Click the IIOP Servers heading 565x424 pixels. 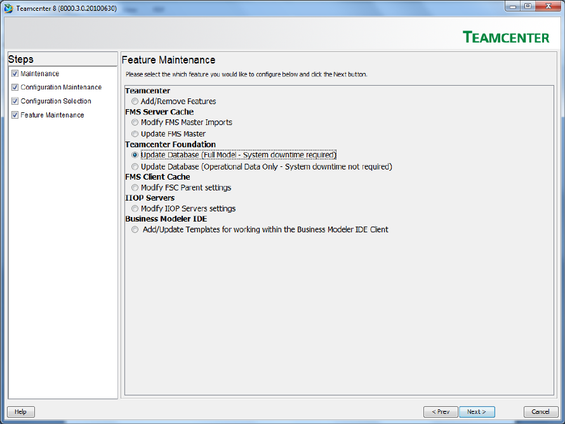click(x=150, y=198)
